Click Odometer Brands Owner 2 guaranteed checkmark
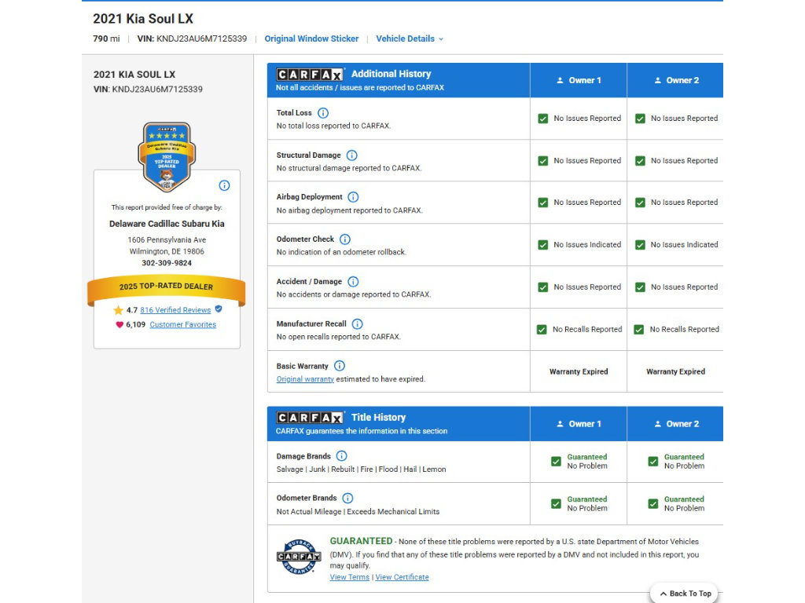 pyautogui.click(x=653, y=504)
